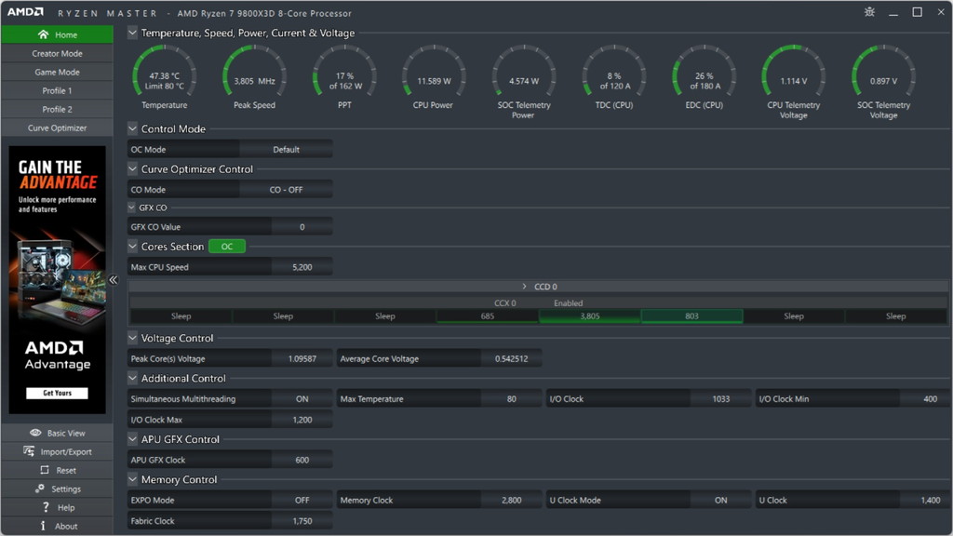This screenshot has height=536, width=953.
Task: Open CO Mode CO - OFF dropdown
Action: point(286,190)
